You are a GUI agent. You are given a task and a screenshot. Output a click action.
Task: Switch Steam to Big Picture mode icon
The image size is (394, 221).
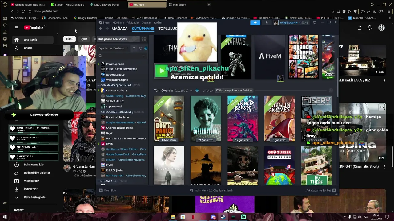point(314,23)
